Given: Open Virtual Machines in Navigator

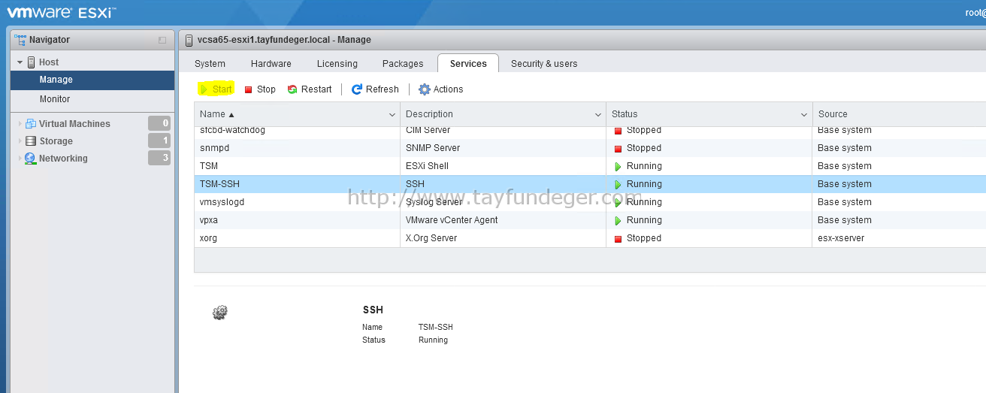Looking at the screenshot, I should [74, 124].
